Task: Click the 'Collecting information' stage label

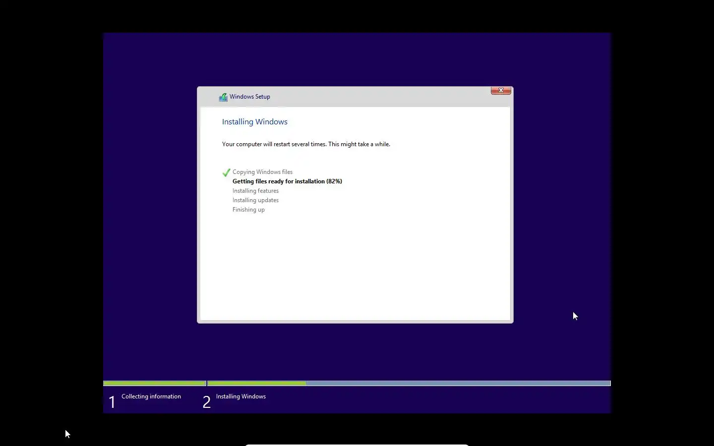Action: coord(151,396)
